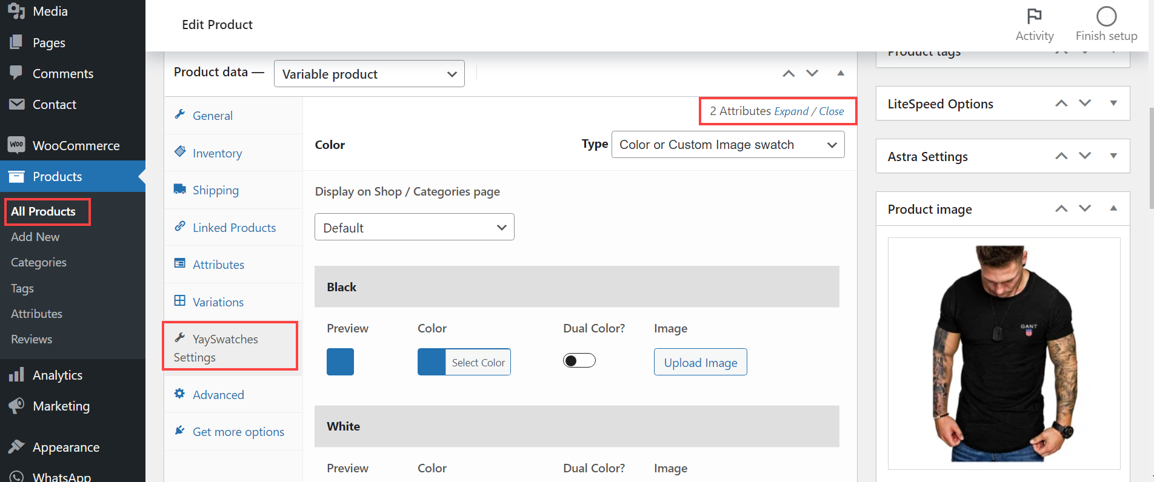The width and height of the screenshot is (1154, 482).
Task: Open the Variations tab
Action: [x=218, y=302]
